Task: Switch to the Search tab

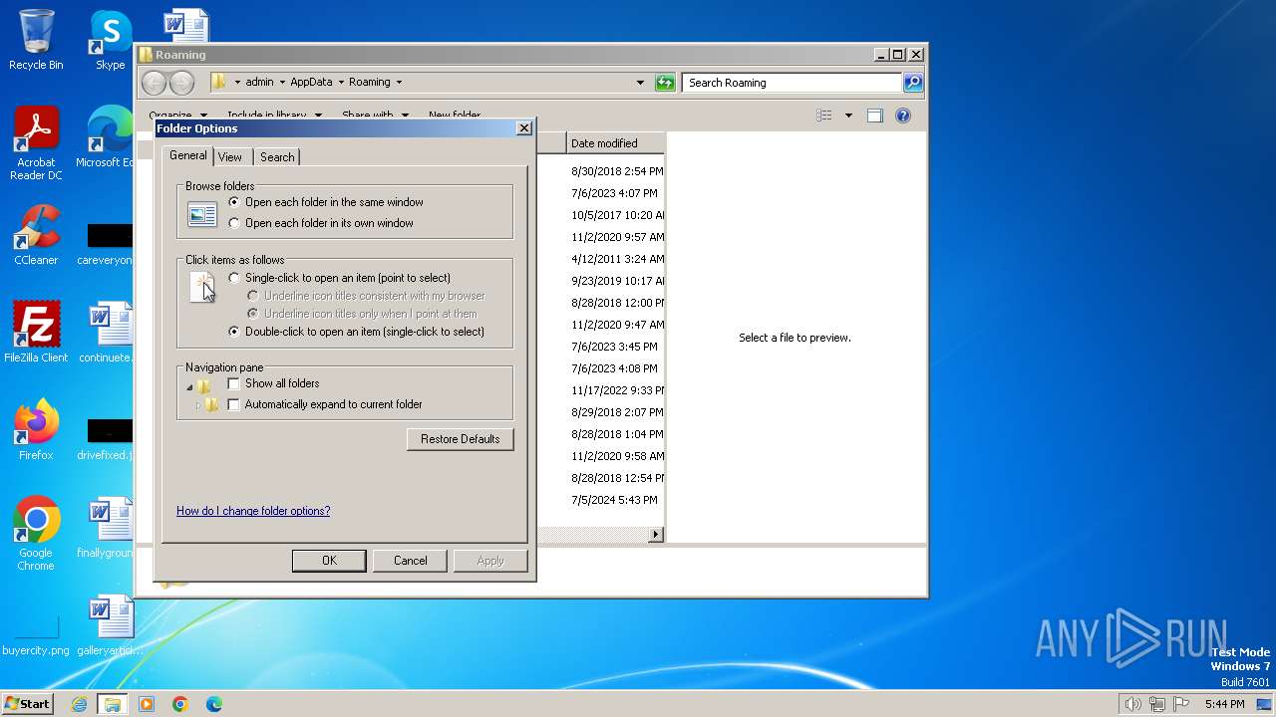Action: [277, 157]
